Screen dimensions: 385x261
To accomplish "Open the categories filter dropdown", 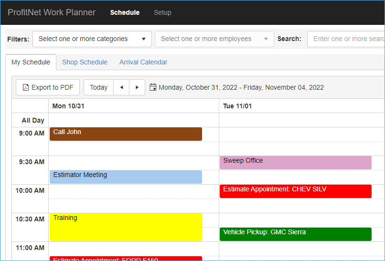I will 92,39.
